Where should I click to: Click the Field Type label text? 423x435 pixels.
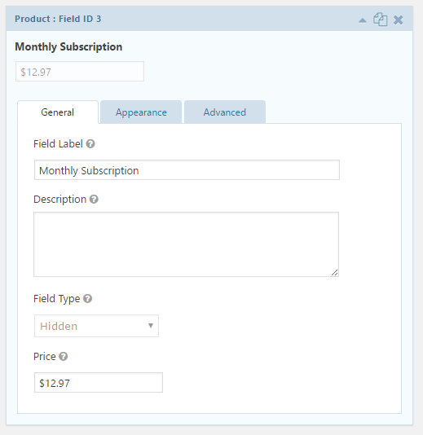(56, 299)
